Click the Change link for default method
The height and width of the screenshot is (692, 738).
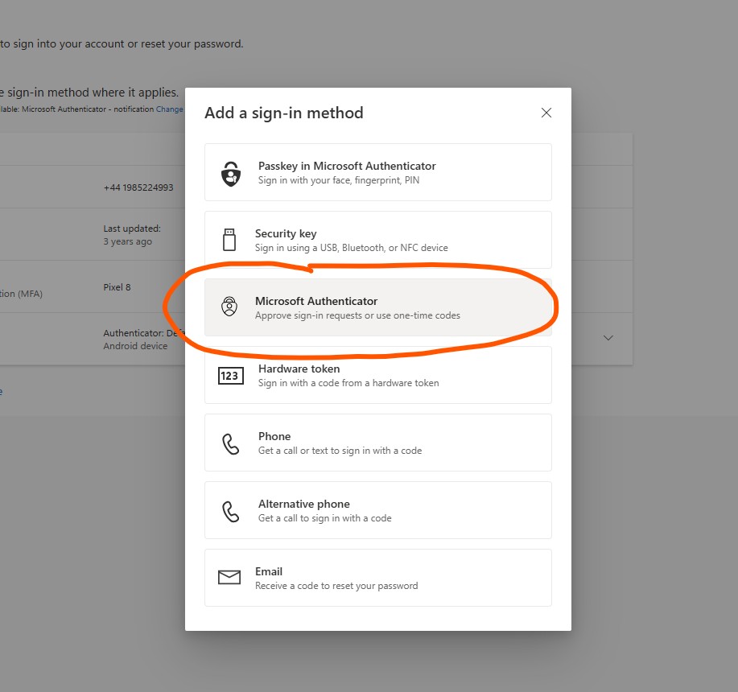[170, 109]
